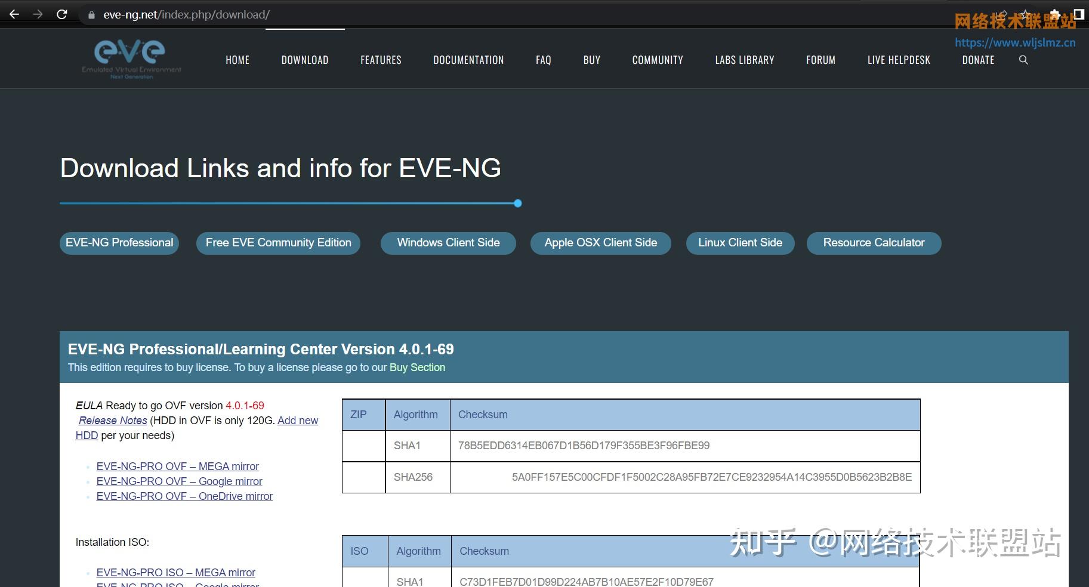
Task: Download EVE-NG-PRO OVF from Google mirror
Action: click(179, 481)
